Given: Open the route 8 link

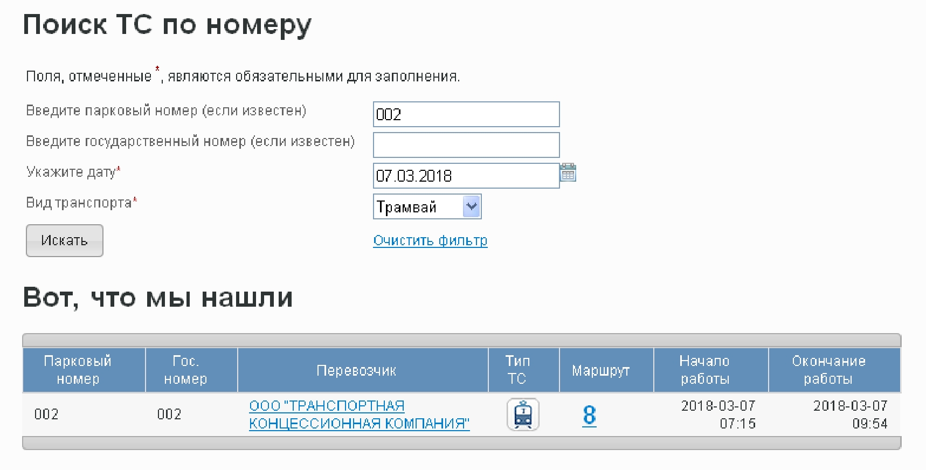Looking at the screenshot, I should [x=589, y=415].
